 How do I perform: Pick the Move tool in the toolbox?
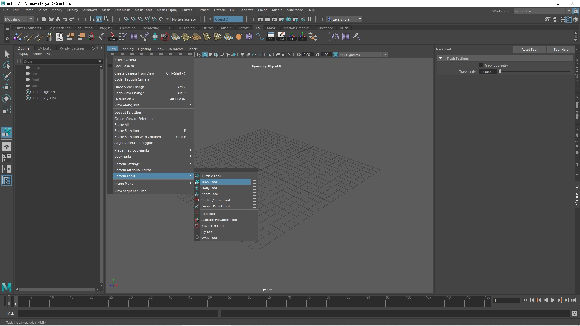click(7, 88)
